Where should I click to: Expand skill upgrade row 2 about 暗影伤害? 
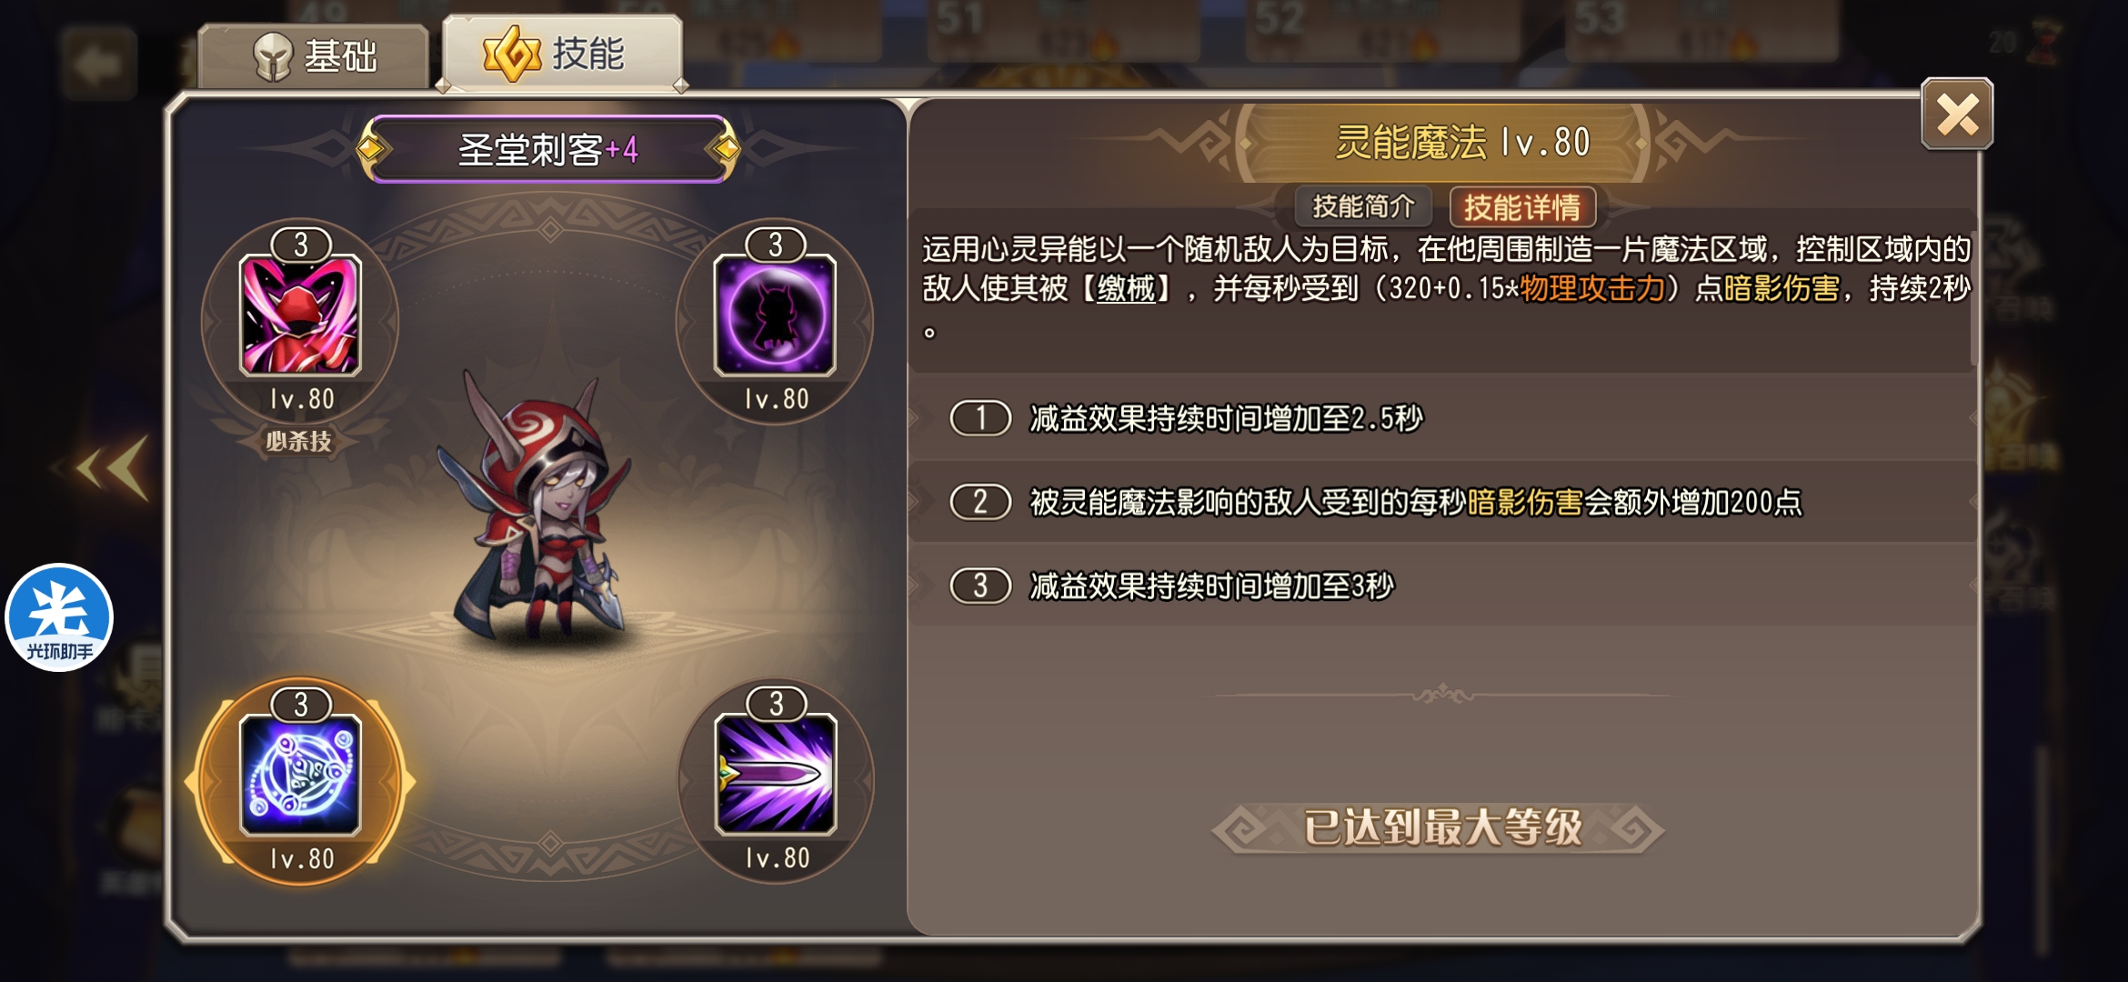1443,502
